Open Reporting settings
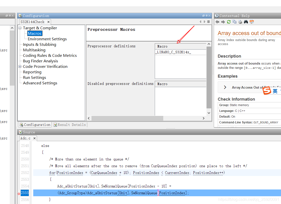281x204 pixels. click(32, 72)
